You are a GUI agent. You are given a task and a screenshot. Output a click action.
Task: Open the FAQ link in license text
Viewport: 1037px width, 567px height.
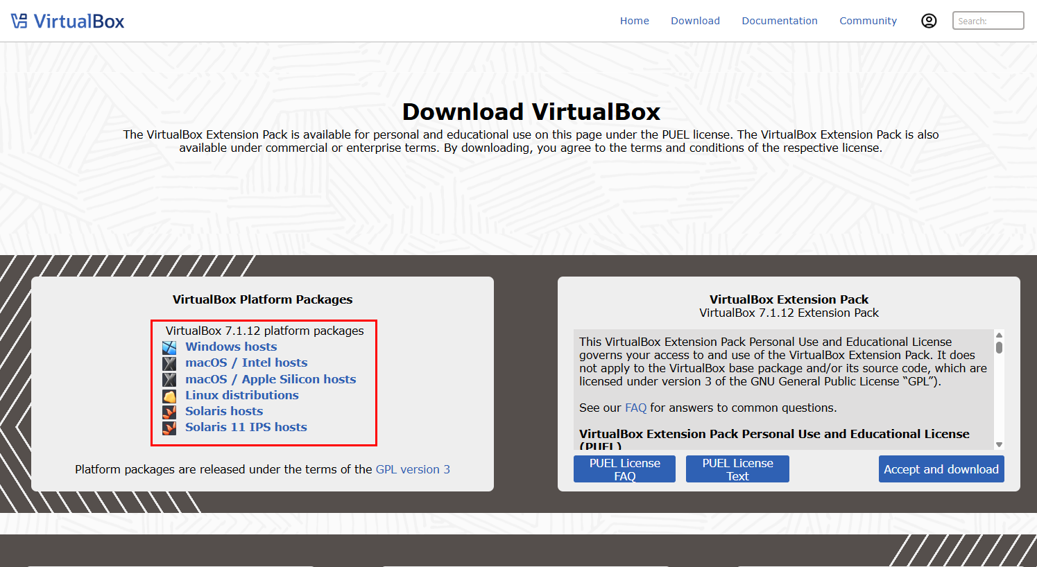(x=635, y=408)
